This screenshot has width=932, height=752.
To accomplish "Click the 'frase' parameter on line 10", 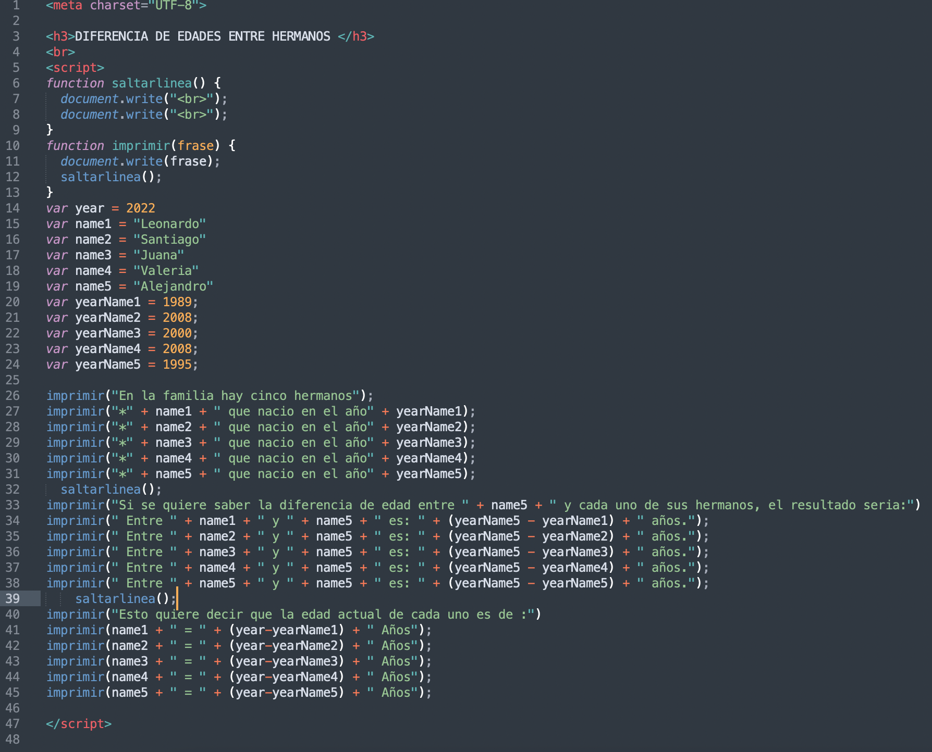I will click(195, 146).
